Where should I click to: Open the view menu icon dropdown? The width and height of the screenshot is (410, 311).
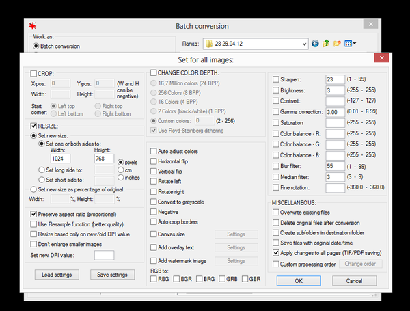tap(350, 44)
